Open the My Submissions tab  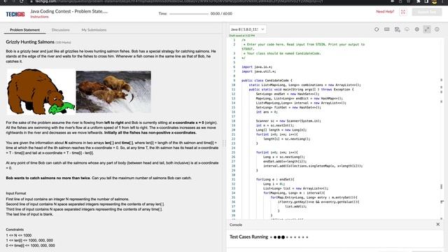[94, 29]
